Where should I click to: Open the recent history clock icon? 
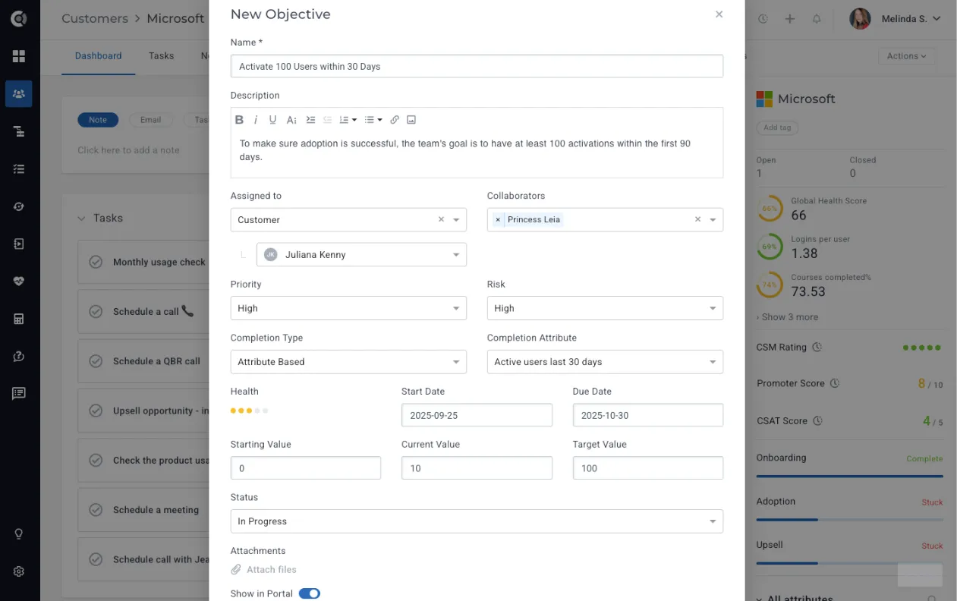pos(763,19)
